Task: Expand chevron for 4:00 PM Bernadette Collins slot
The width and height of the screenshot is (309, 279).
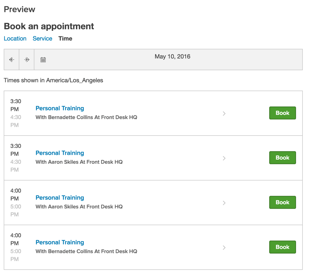Action: pyautogui.click(x=224, y=247)
